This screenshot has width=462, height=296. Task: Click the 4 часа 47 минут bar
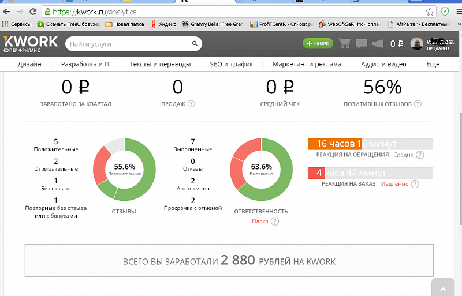click(370, 173)
